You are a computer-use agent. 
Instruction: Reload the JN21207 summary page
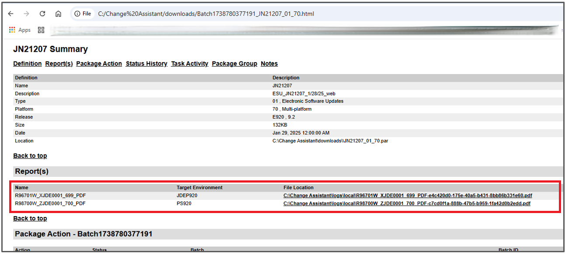tap(42, 14)
